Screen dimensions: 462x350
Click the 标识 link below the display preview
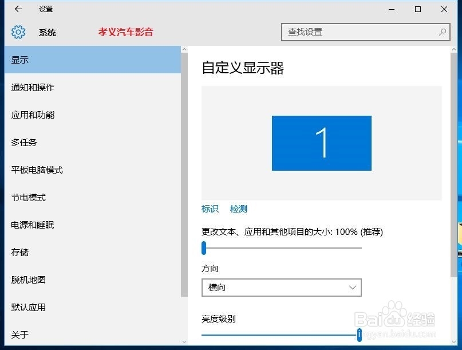point(210,209)
